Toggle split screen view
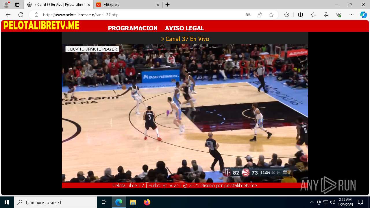Image resolution: width=370 pixels, height=208 pixels. pos(300,15)
